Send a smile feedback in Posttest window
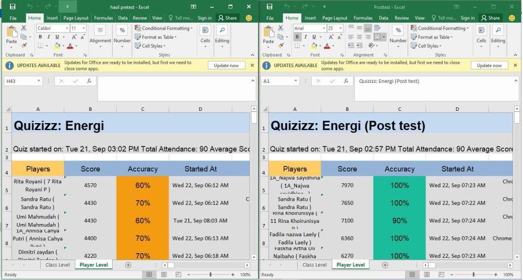The image size is (523, 280). click(512, 18)
